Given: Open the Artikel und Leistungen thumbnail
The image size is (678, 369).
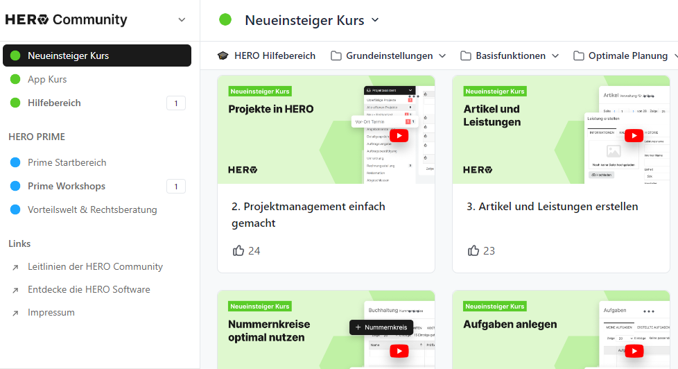Looking at the screenshot, I should [x=562, y=130].
